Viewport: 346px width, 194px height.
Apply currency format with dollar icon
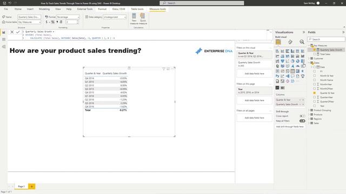coord(46,22)
